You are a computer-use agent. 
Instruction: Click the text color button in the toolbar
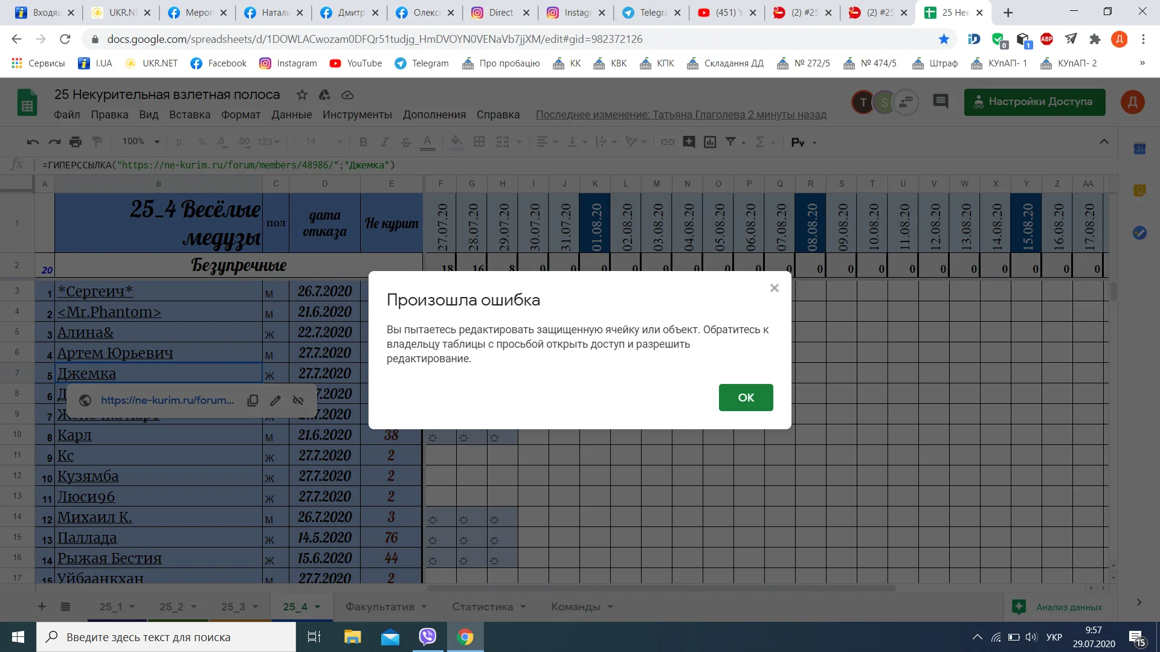427,142
